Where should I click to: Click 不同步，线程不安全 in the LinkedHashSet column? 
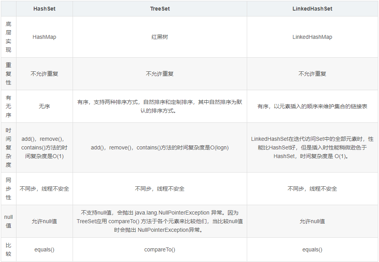[x=312, y=189]
